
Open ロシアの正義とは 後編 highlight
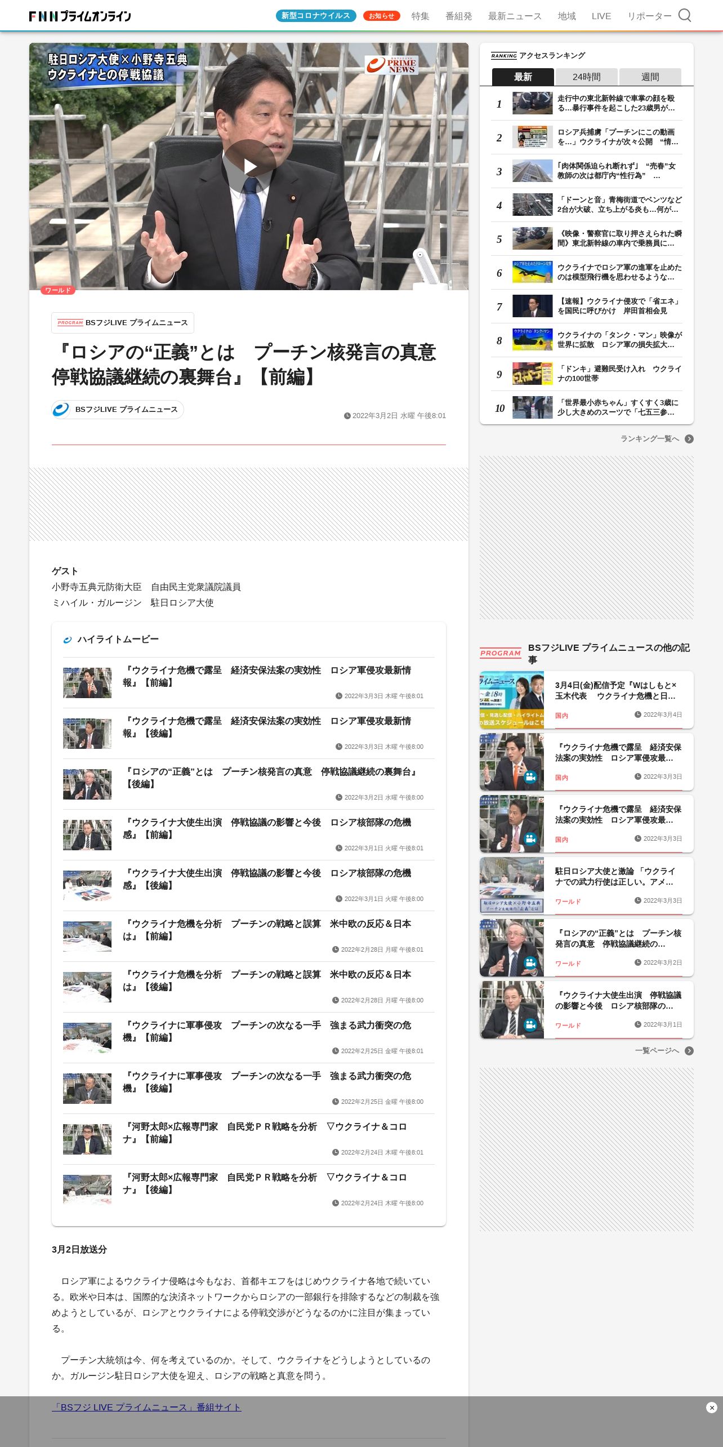(x=249, y=784)
